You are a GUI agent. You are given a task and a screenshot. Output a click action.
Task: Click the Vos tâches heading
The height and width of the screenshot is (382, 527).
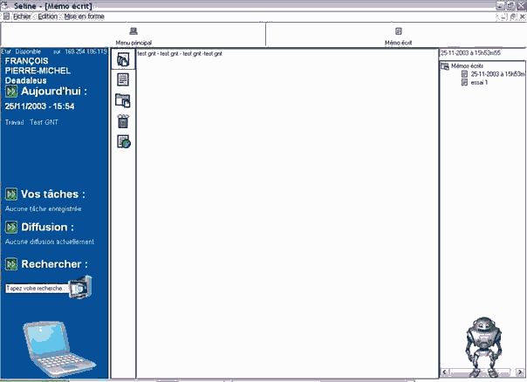point(53,194)
